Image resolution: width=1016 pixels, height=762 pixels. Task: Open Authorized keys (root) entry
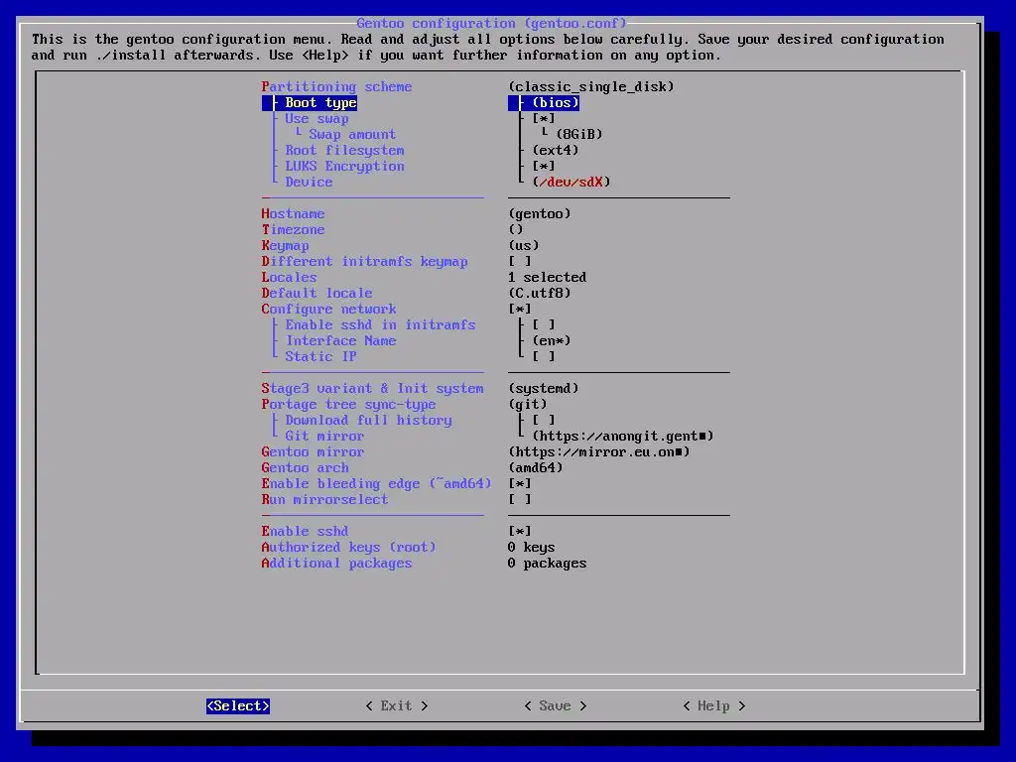[x=348, y=547]
